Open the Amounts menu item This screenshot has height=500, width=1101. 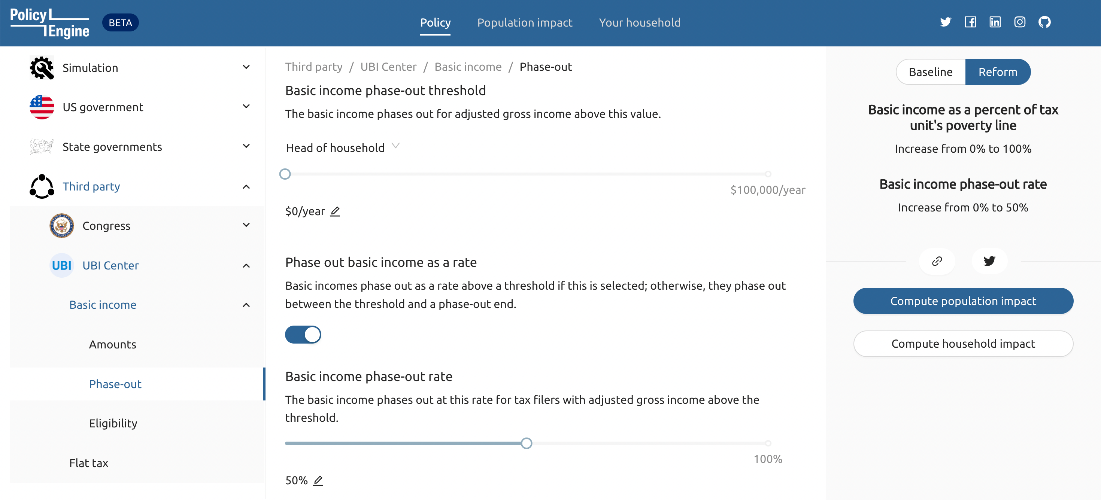click(x=112, y=344)
